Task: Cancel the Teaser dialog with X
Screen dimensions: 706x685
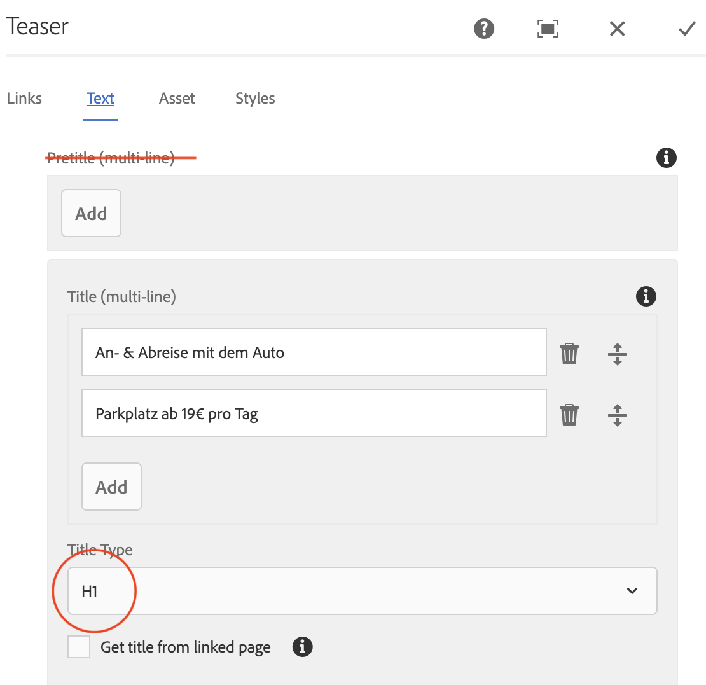Action: tap(617, 29)
